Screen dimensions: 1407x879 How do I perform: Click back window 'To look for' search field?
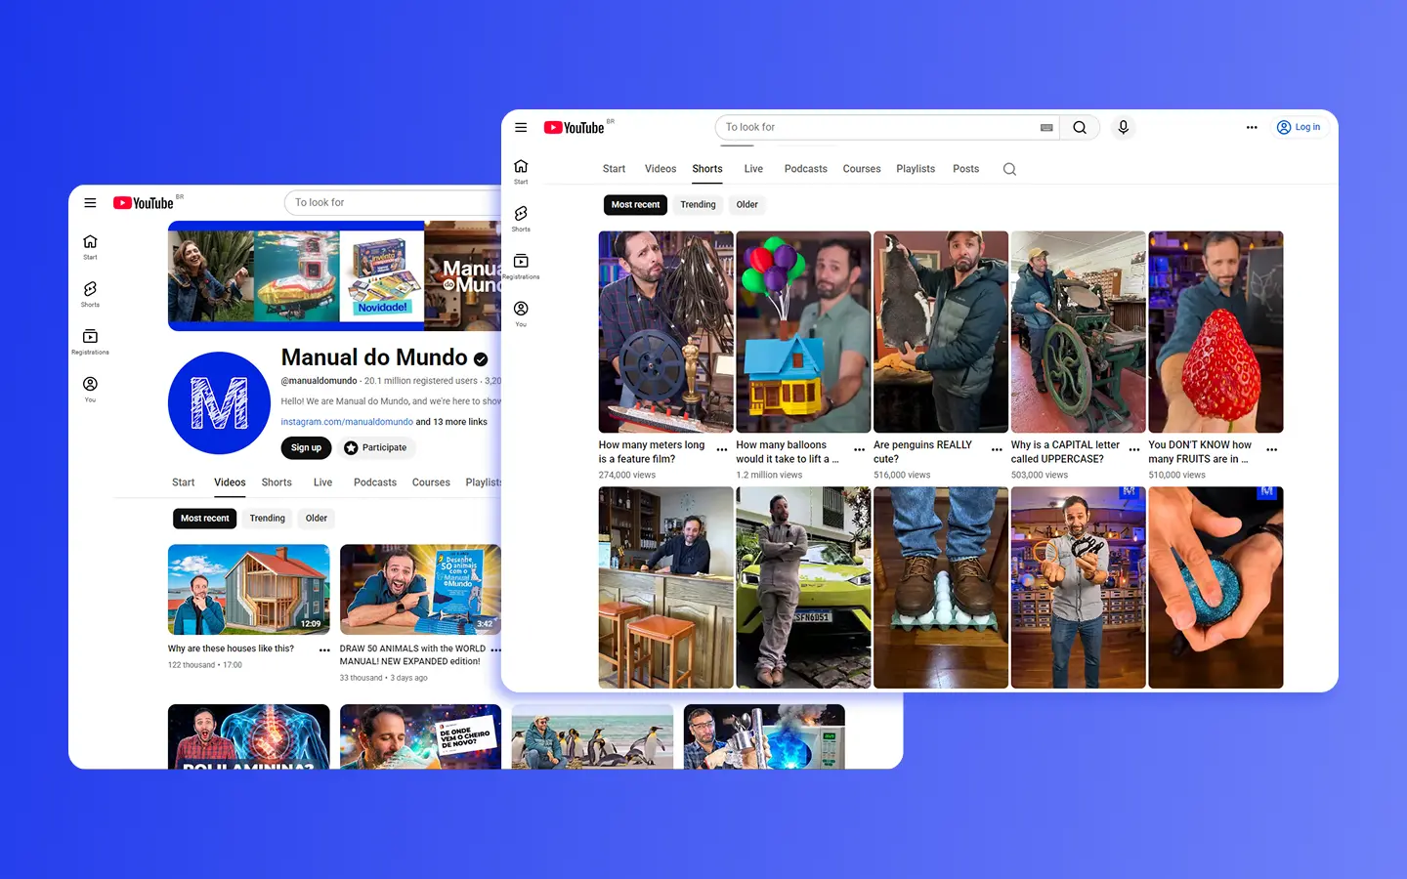pyautogui.click(x=395, y=202)
